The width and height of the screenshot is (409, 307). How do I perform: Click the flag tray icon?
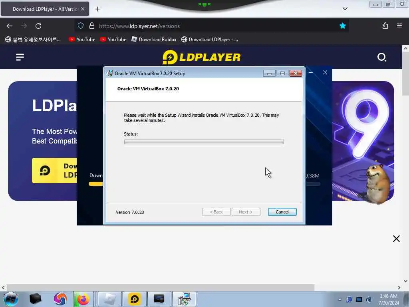point(349,299)
